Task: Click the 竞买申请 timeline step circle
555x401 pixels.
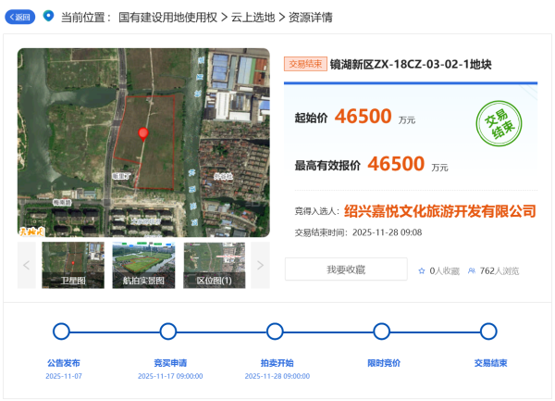Action: click(x=167, y=332)
